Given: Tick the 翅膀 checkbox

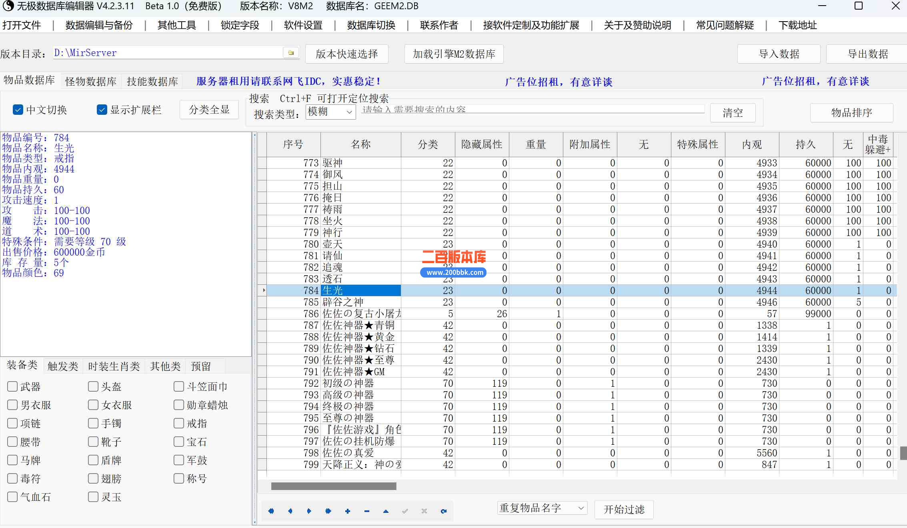Looking at the screenshot, I should click(x=93, y=478).
